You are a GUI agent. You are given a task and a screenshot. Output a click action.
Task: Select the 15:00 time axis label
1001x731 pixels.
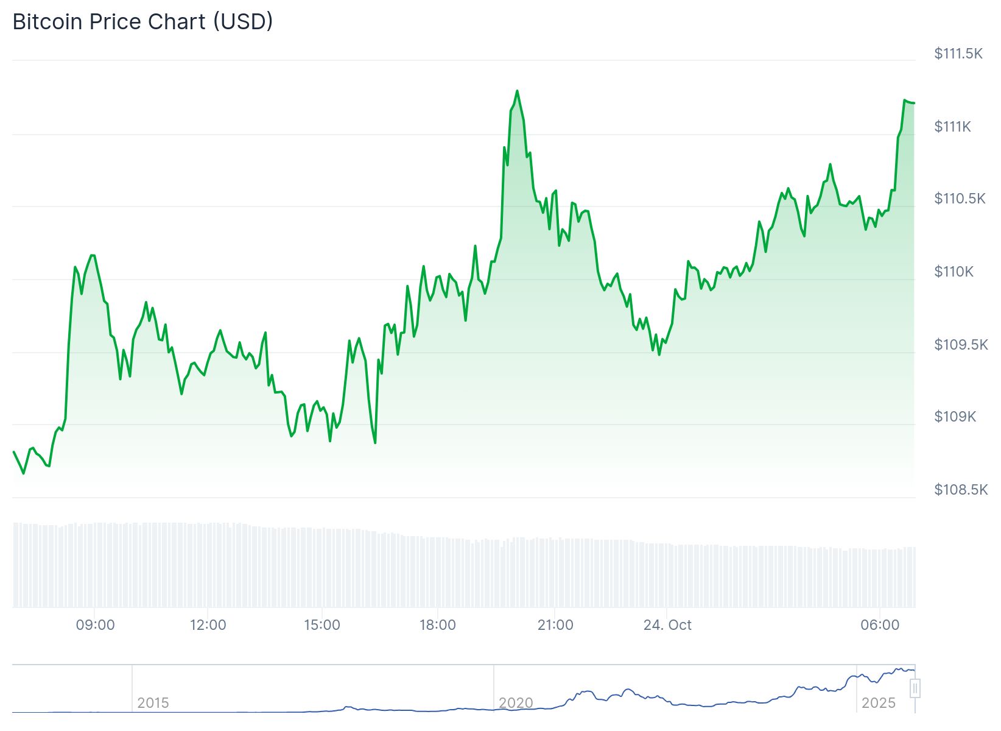coord(321,625)
